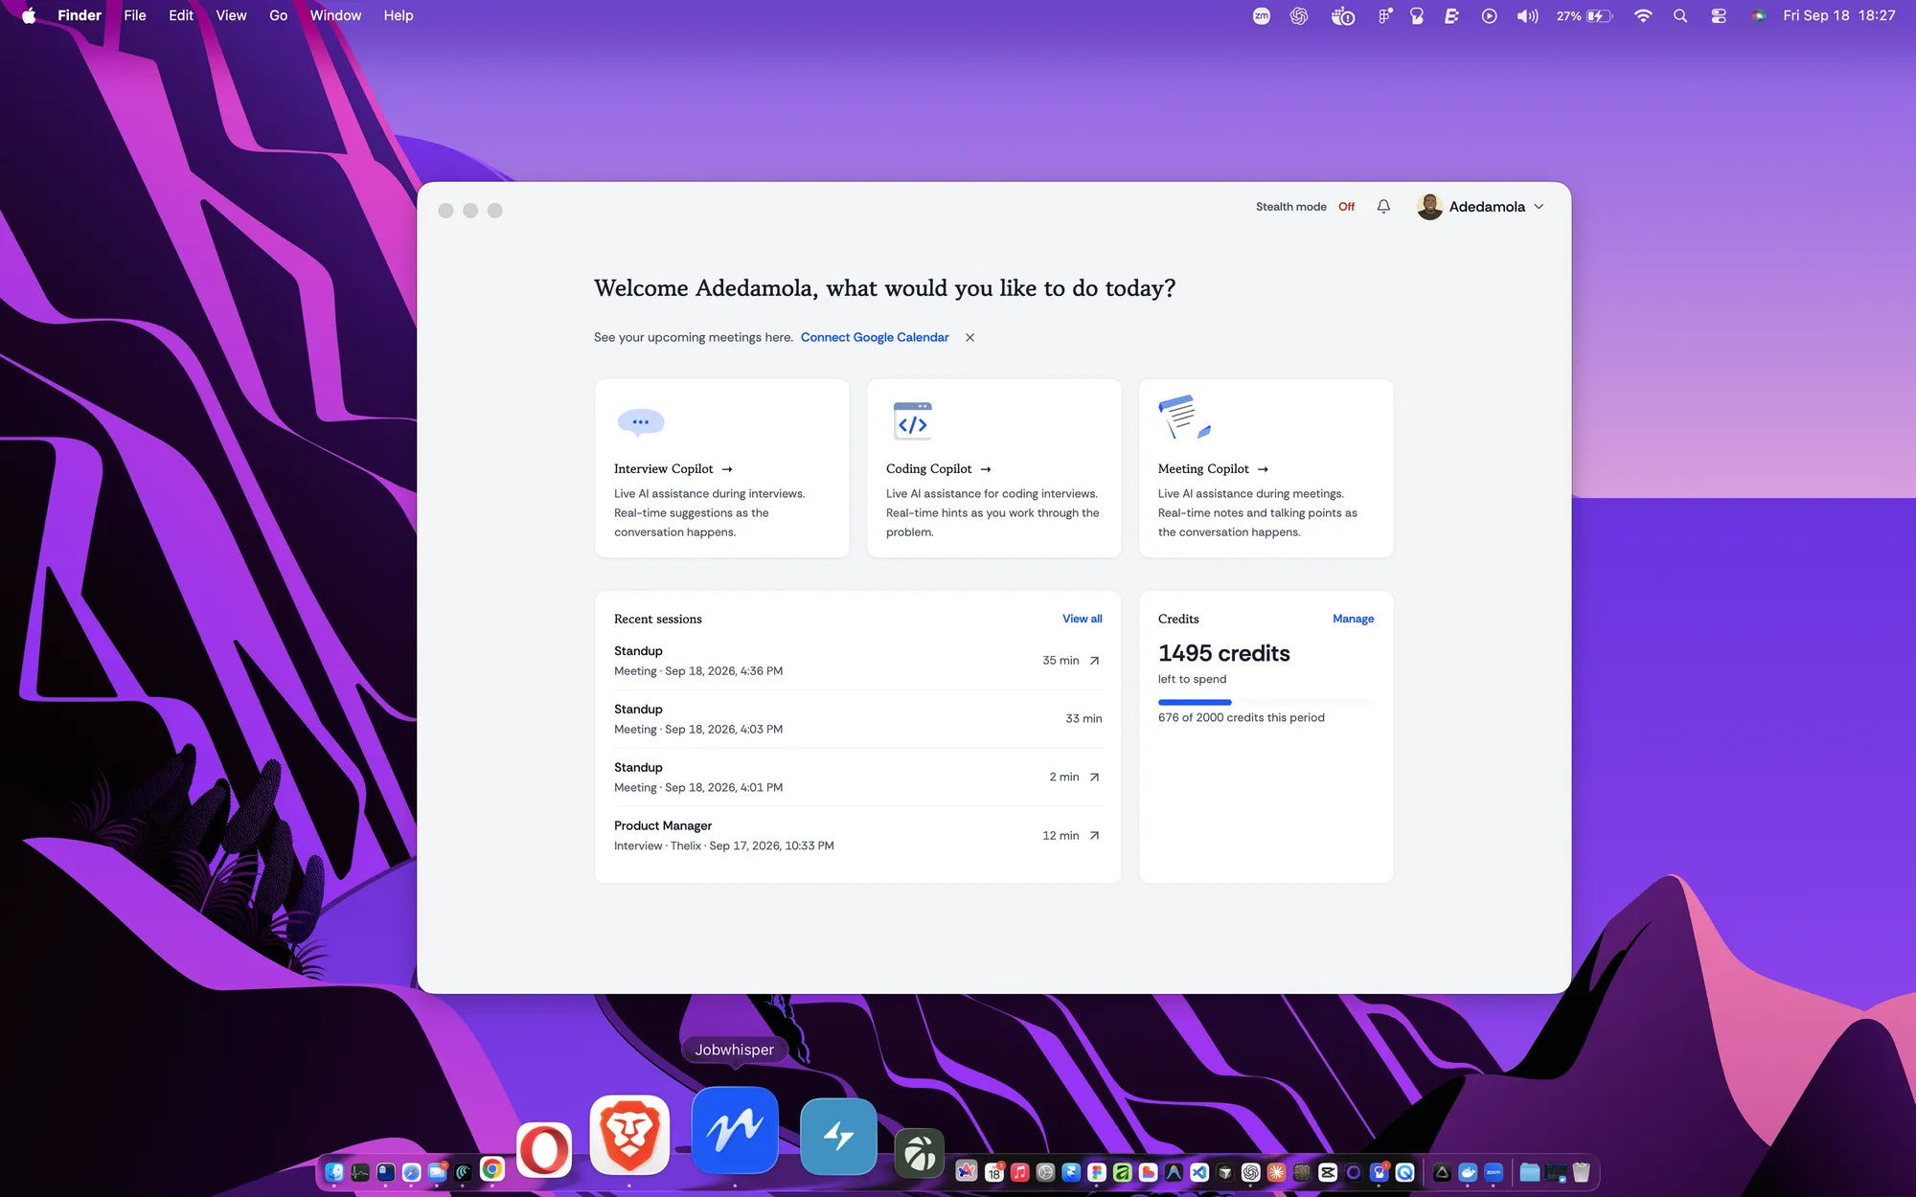Screen dimensions: 1916x1197
Task: Dismiss the Google Calendar prompt with X
Action: [969, 337]
